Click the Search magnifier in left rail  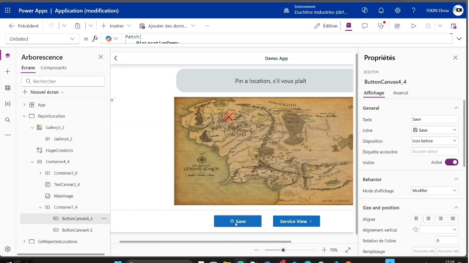[8, 120]
